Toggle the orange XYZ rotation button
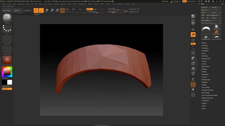 (193, 44)
